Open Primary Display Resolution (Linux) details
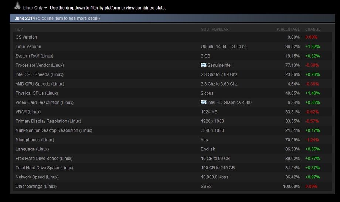Screen dimensions: 340x202 [172, 121]
